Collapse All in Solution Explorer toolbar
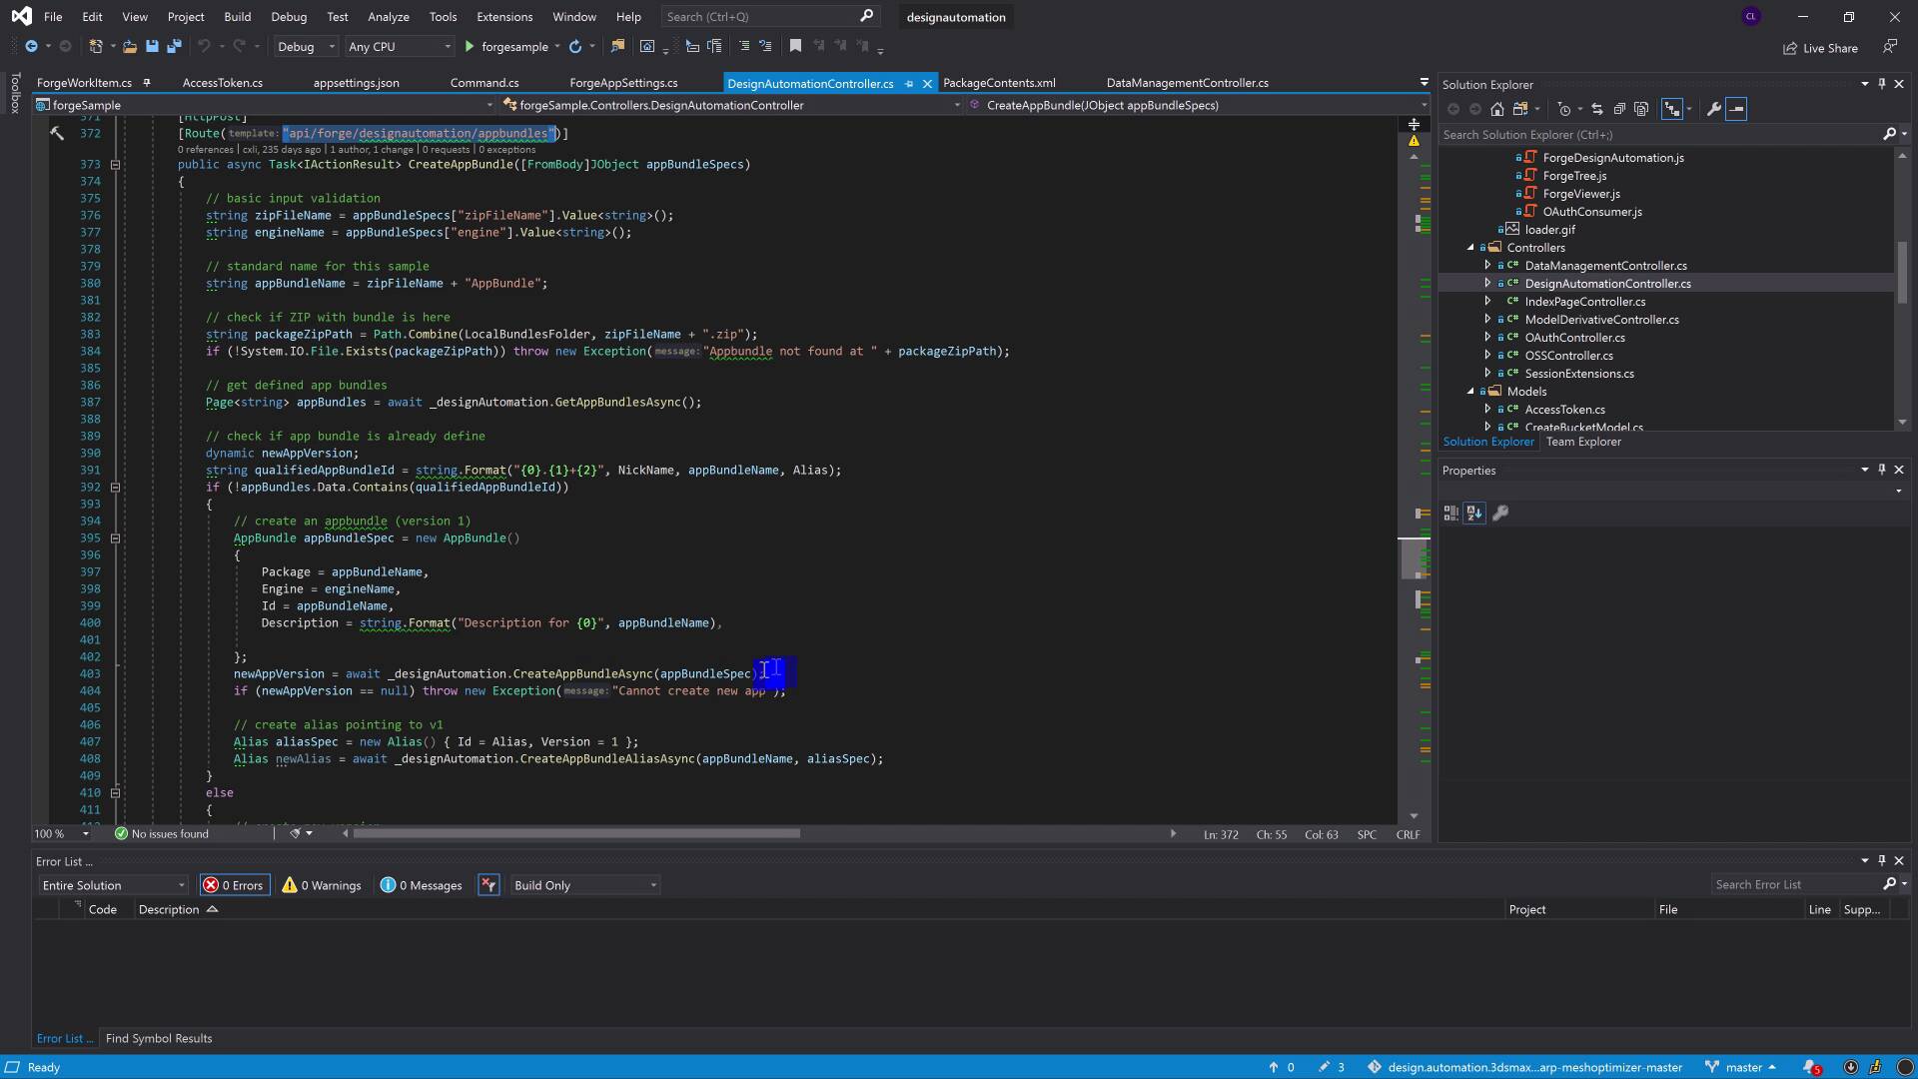 pos(1618,109)
